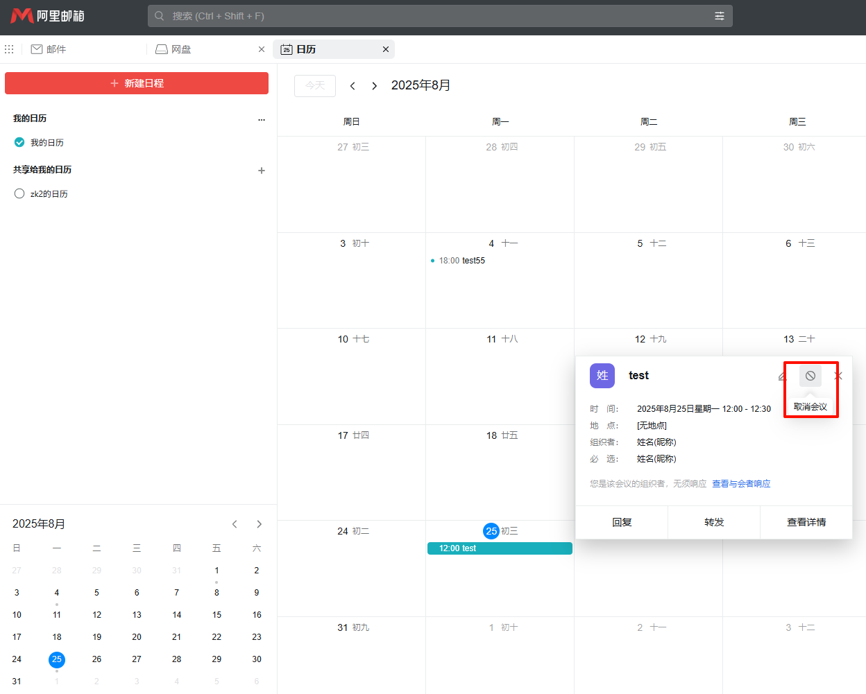Image resolution: width=866 pixels, height=694 pixels.
Task: Toggle 我的日历 calendar visibility
Action: [19, 142]
